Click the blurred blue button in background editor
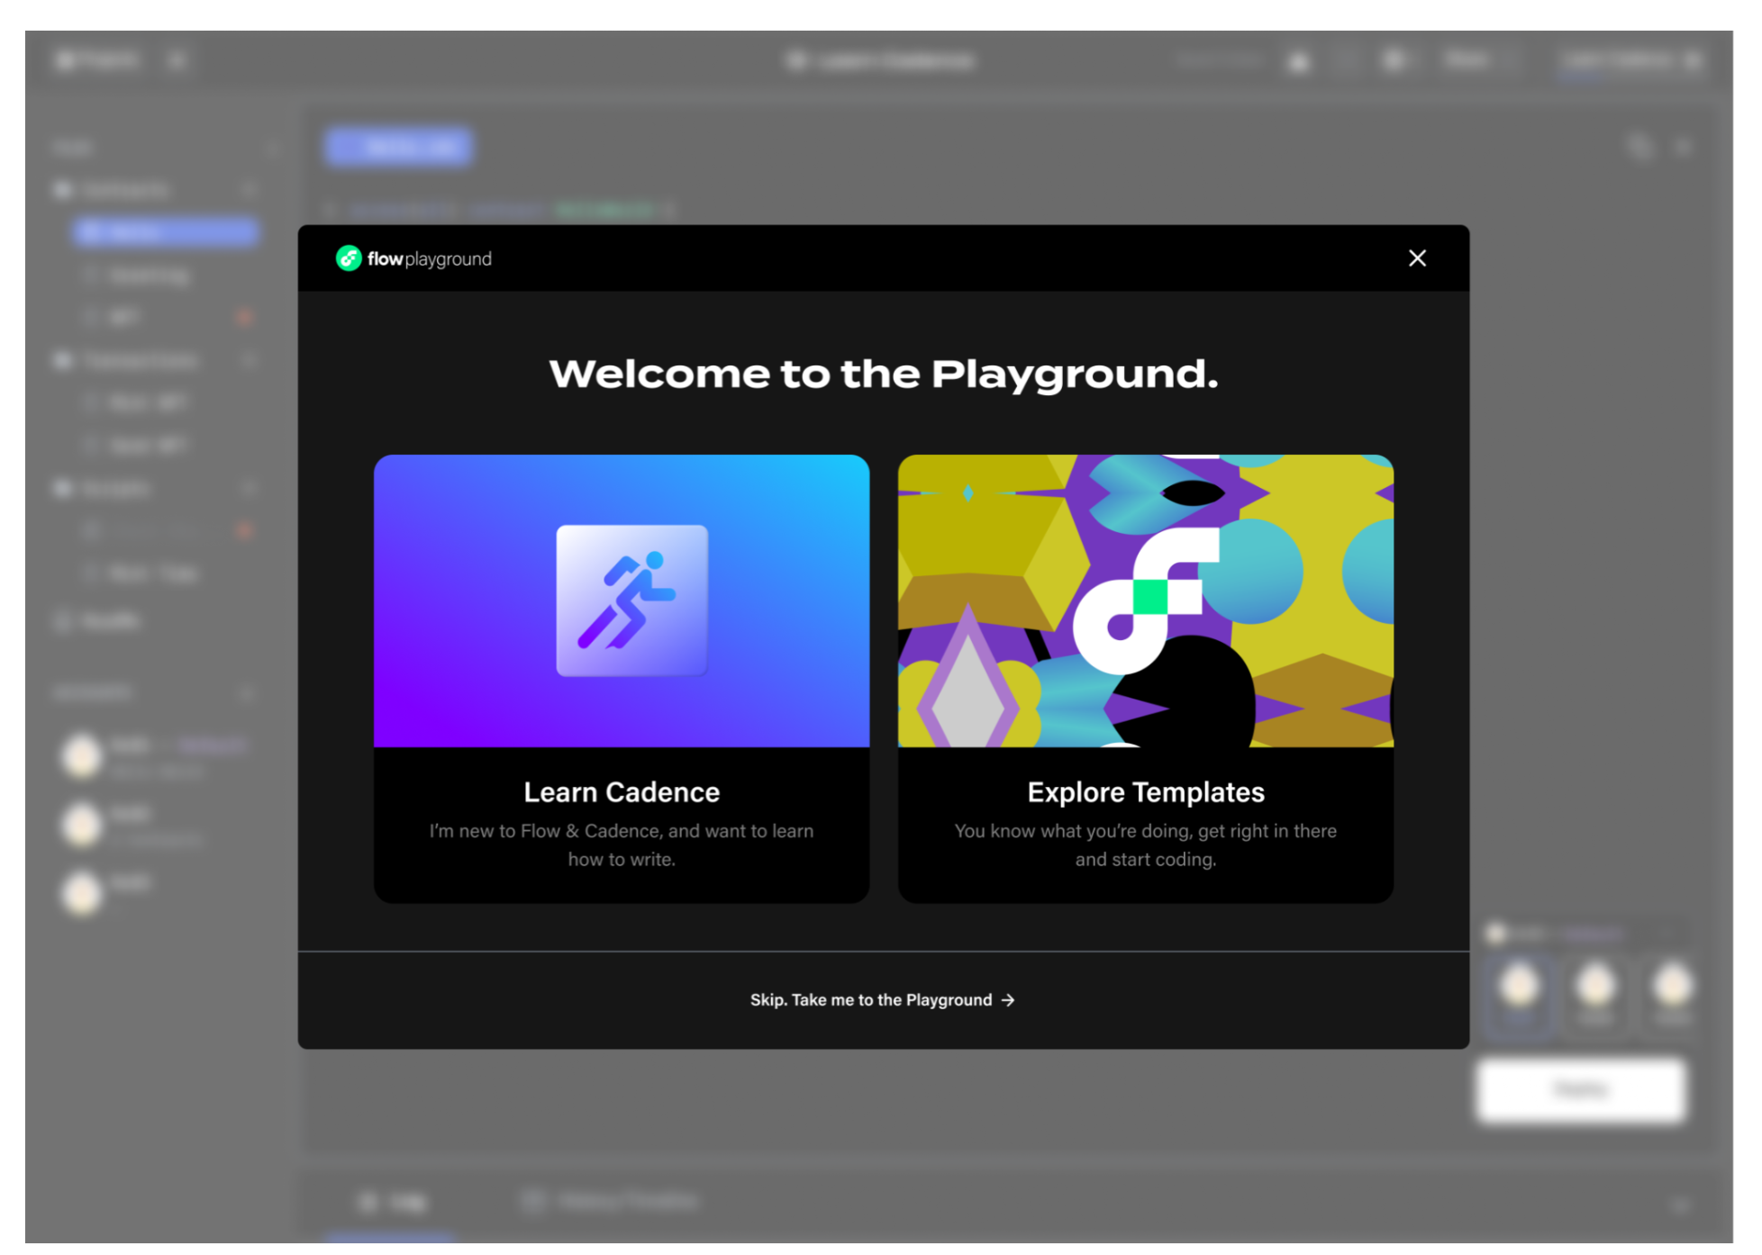The image size is (1762, 1255). pos(397,147)
